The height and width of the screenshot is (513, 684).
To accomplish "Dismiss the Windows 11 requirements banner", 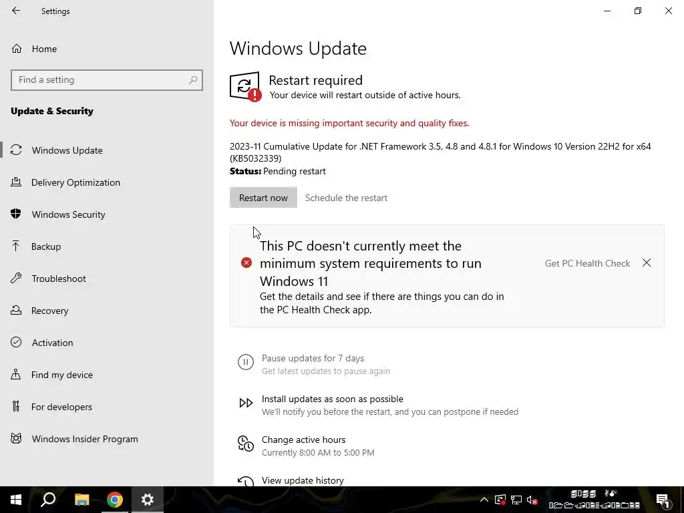I will (x=647, y=263).
